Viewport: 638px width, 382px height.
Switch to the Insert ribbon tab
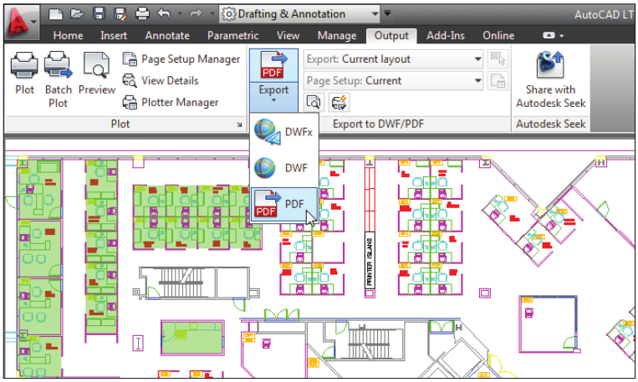coord(114,36)
